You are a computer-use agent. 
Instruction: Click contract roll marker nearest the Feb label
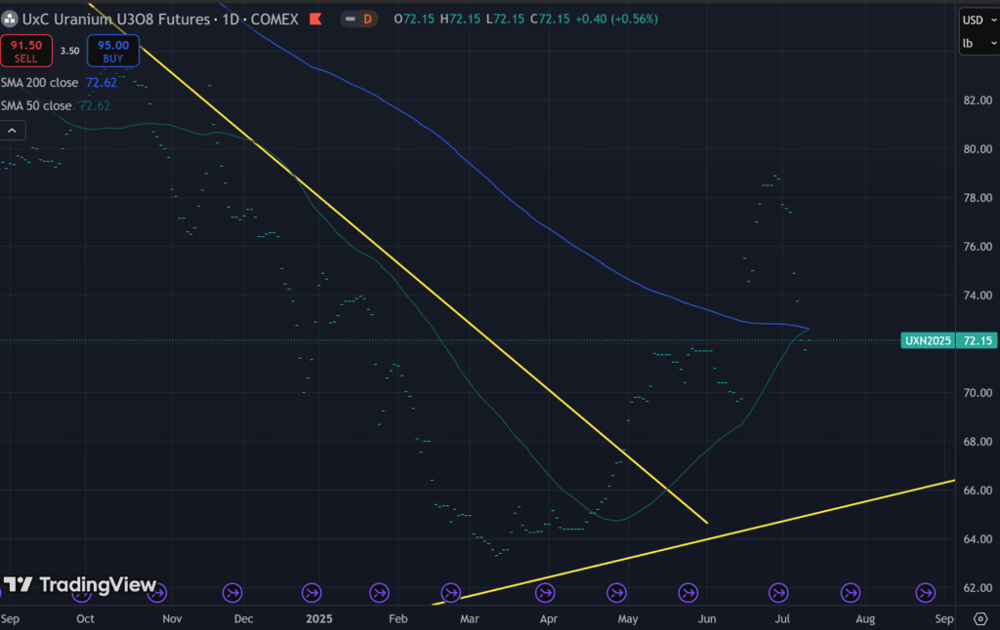[x=380, y=593]
